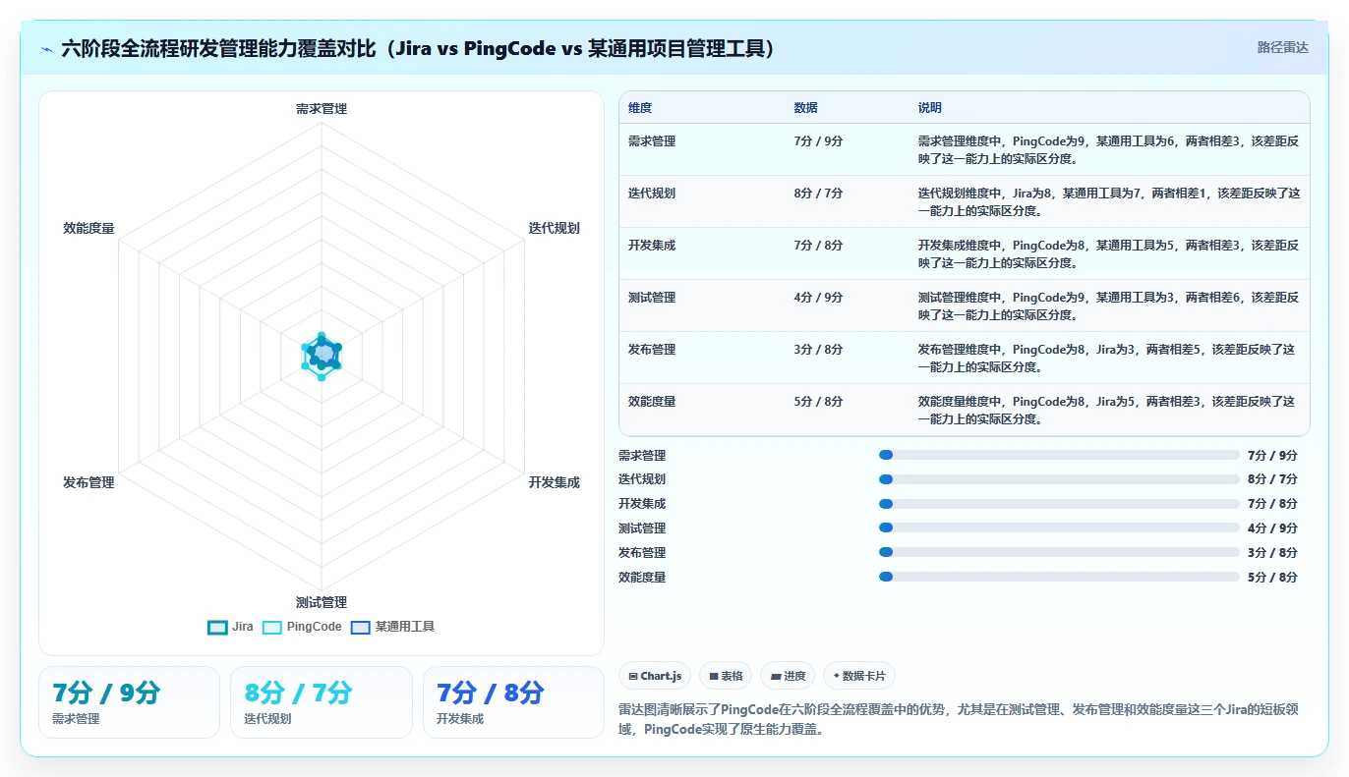Viewport: 1349px width, 777px height.
Task: Click the 迭代规划 axis label on the radar
Action: 554,228
